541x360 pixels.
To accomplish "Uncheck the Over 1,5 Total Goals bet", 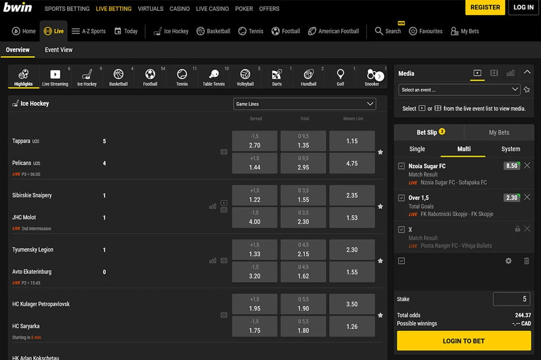I will click(402, 198).
